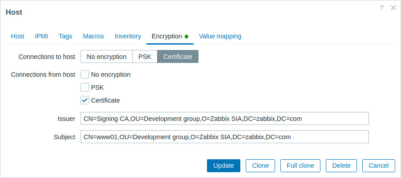
Task: Uncheck the Certificate checkbox
Action: point(85,100)
